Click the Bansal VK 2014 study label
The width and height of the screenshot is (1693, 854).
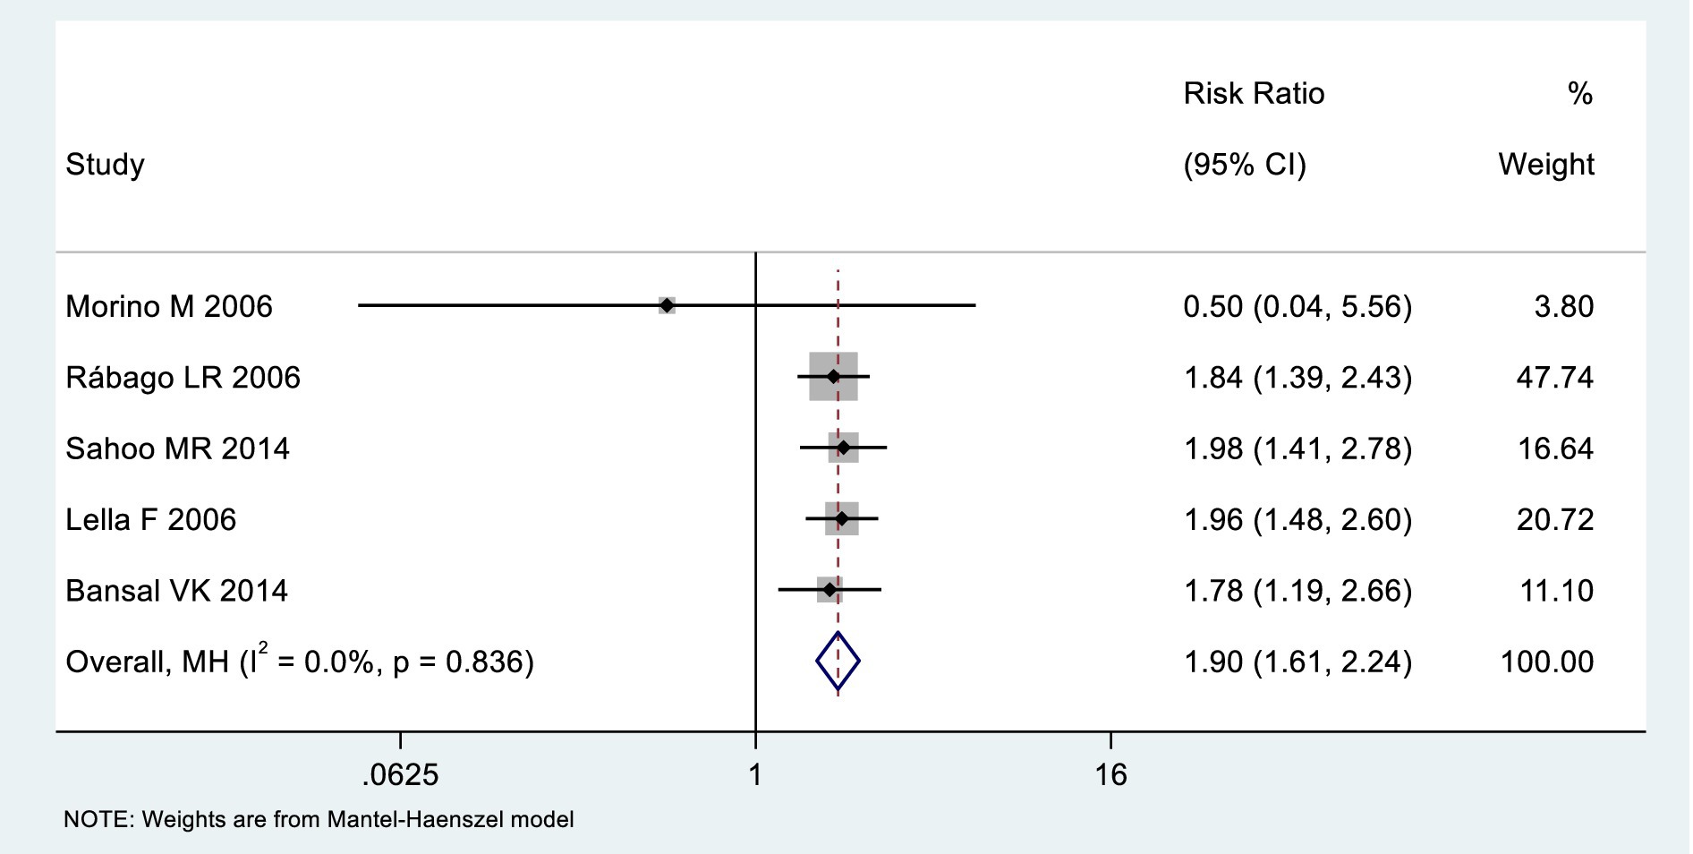[177, 591]
